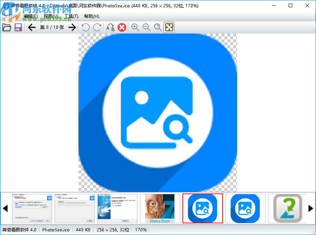Rotate image counterclockwise
Image resolution: width=316 pixels, height=235 pixels.
pos(86,27)
